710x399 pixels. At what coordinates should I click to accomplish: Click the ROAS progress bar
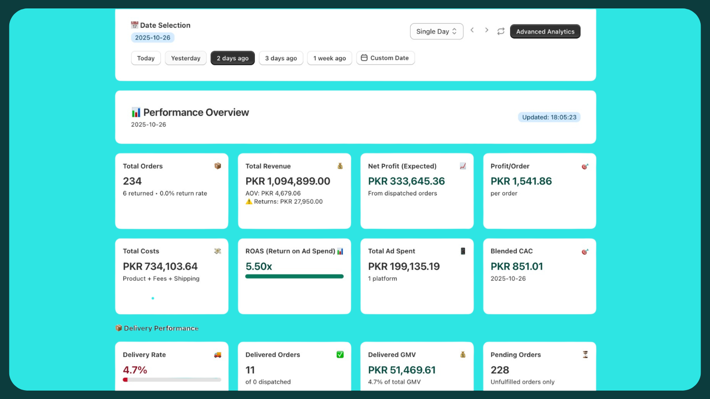pos(294,276)
